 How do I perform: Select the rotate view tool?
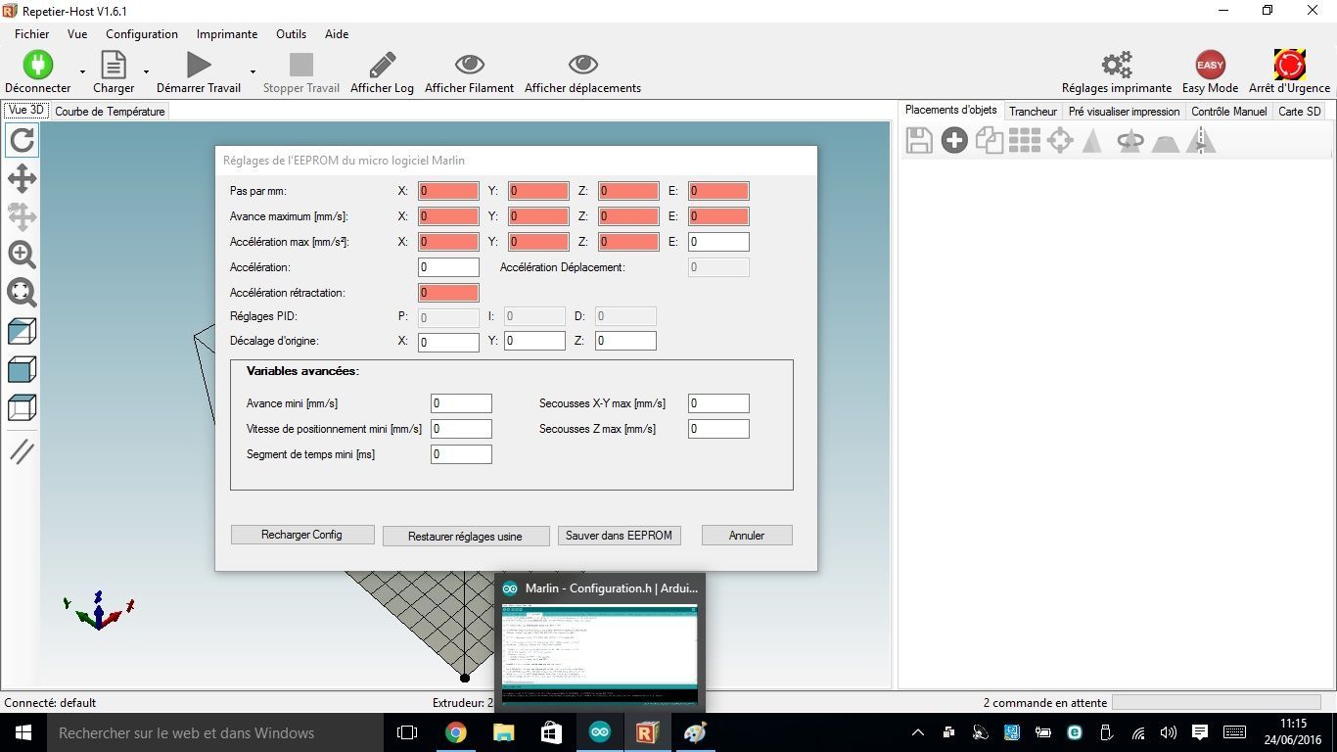22,140
